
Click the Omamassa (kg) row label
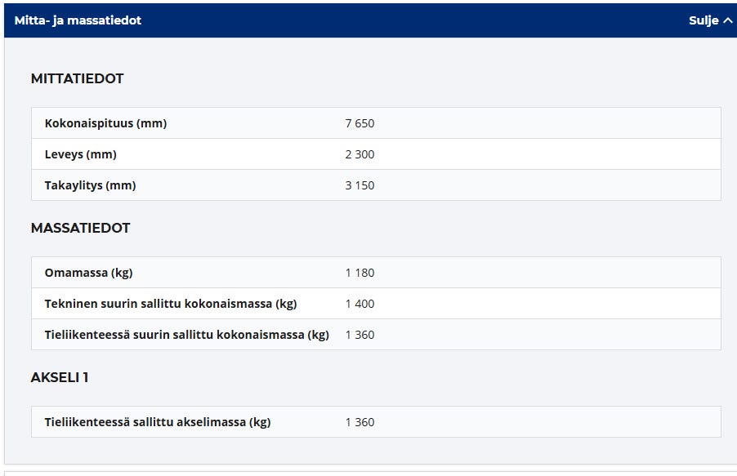[x=87, y=273]
